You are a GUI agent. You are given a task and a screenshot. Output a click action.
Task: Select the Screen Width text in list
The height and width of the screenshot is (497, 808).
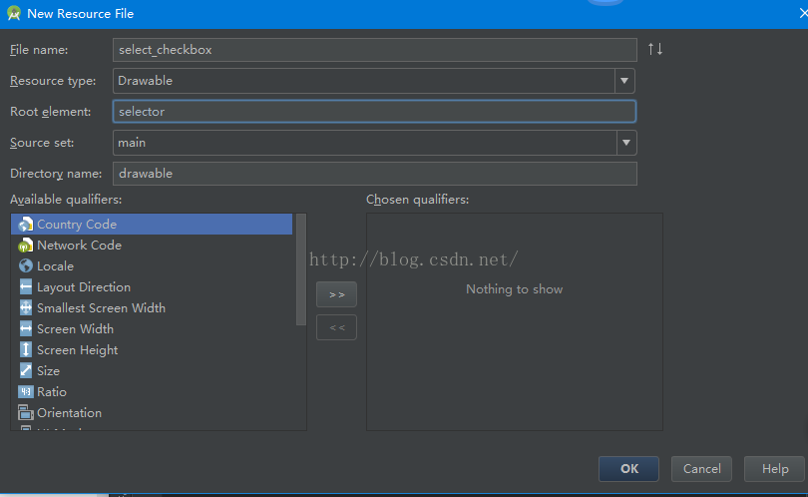click(75, 329)
